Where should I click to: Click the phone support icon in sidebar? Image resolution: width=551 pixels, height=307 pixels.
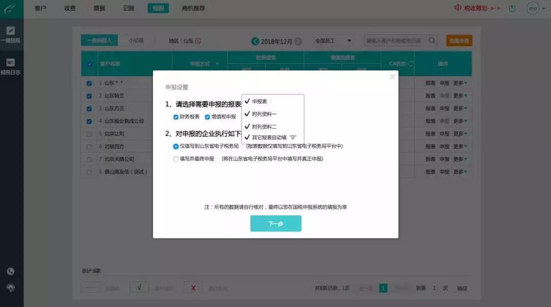click(10, 271)
